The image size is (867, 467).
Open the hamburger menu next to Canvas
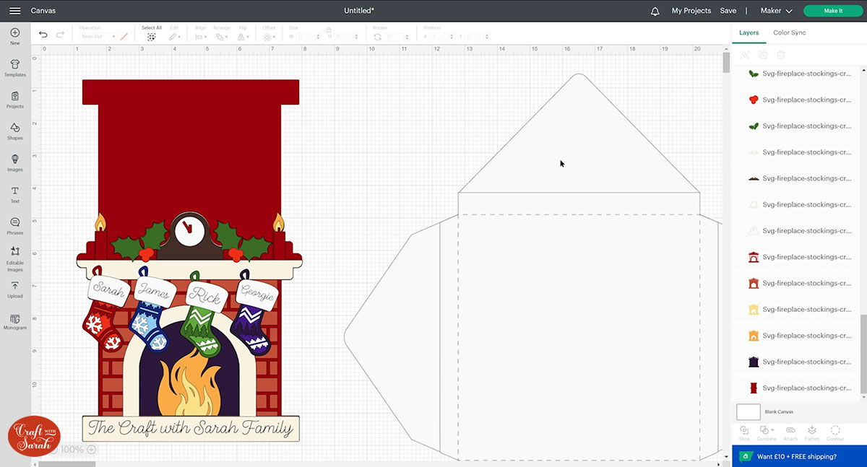click(x=14, y=10)
